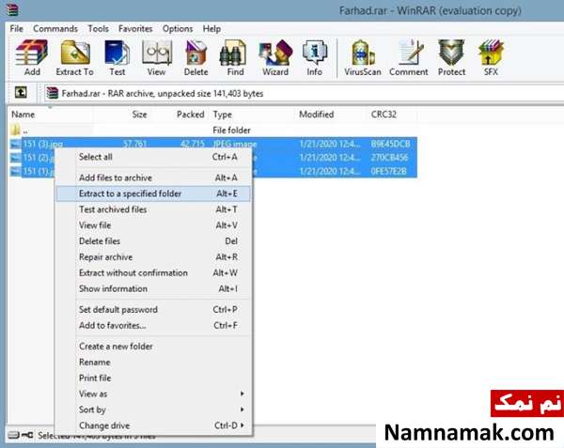Launch the Wizard toolbar icon
This screenshot has height=448, width=564.
pyautogui.click(x=275, y=57)
